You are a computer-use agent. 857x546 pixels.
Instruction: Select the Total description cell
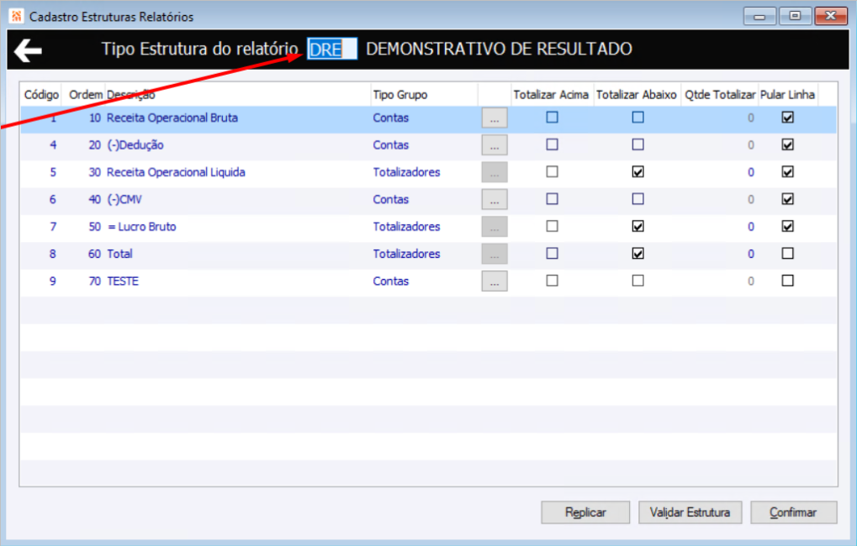119,254
